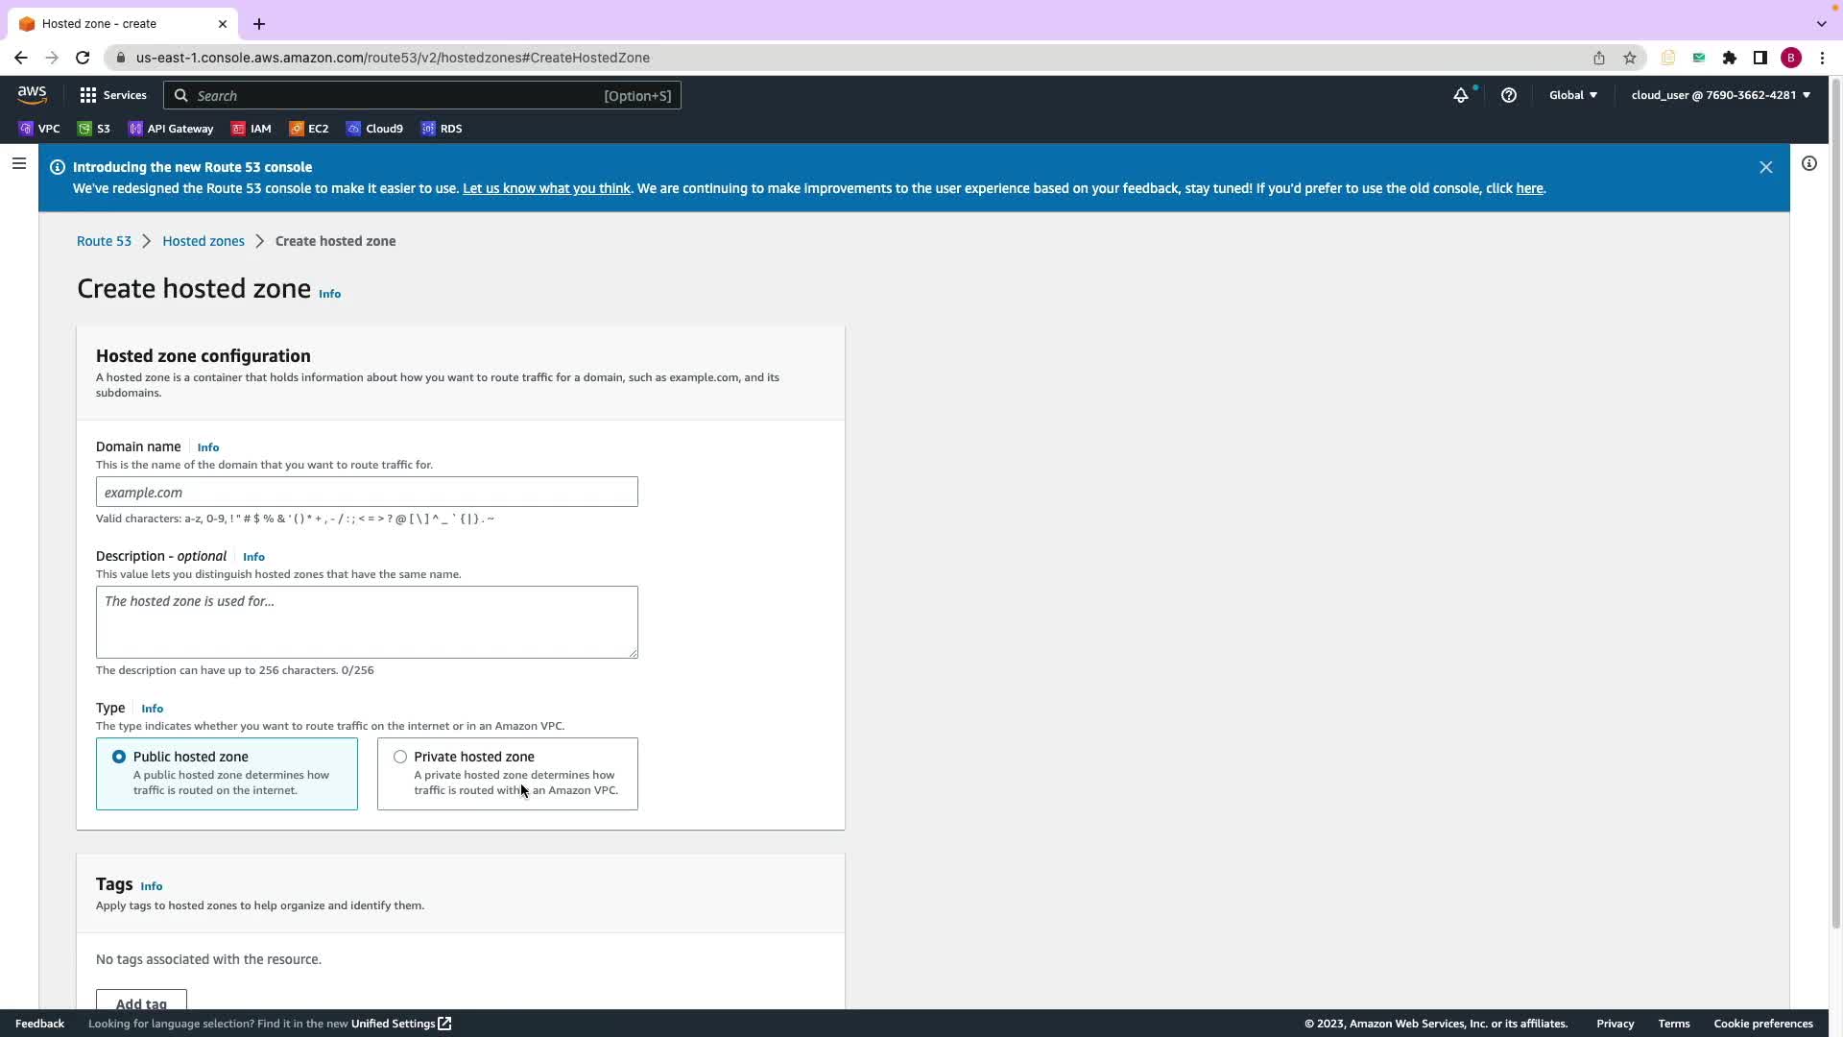The width and height of the screenshot is (1843, 1037).
Task: Click the page vertical scrollbar
Action: coord(1835,504)
